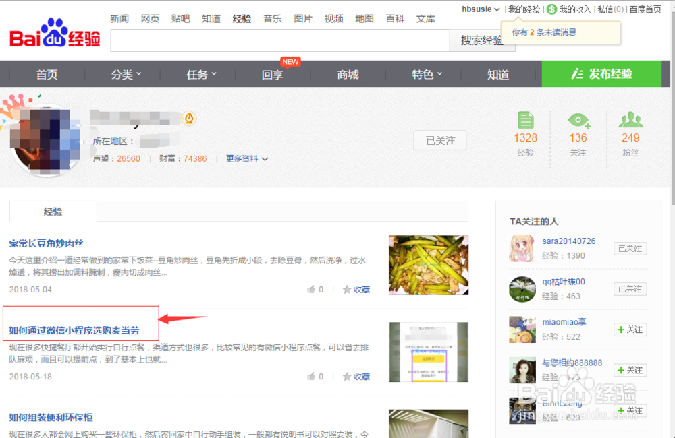Click the 豆角炒肉丝 article thumbnail image

click(x=428, y=265)
